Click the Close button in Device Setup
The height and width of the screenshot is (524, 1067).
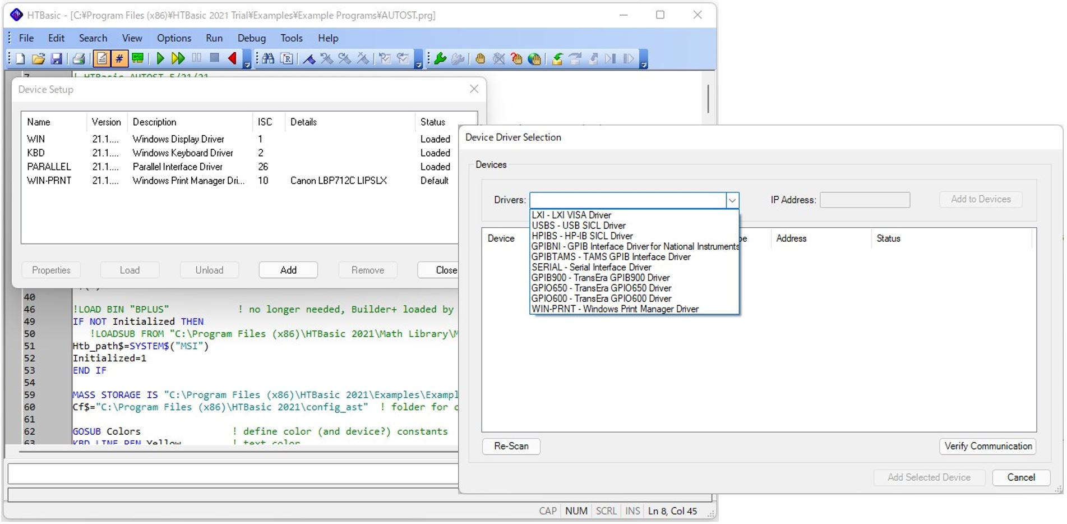(x=439, y=270)
